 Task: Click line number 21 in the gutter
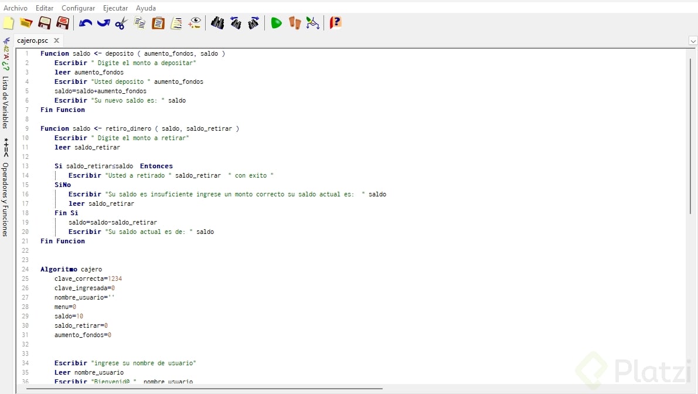coord(25,241)
